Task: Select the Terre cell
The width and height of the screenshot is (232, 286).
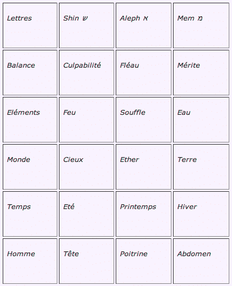Action: [201, 167]
